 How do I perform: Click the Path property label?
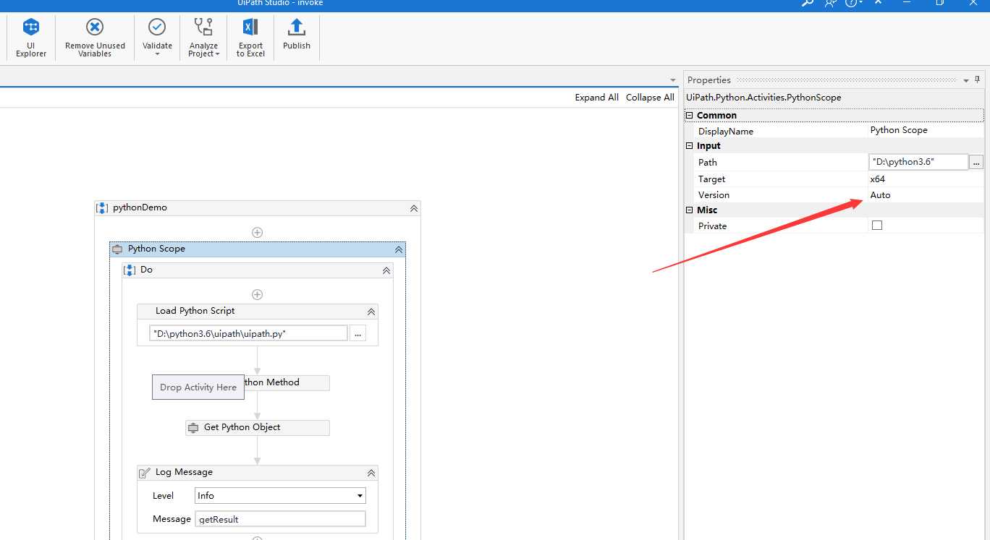708,163
